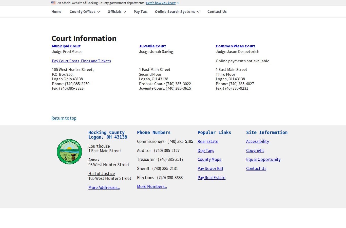Open the Pay Real Estate link
This screenshot has height=228, width=346.
(212, 178)
